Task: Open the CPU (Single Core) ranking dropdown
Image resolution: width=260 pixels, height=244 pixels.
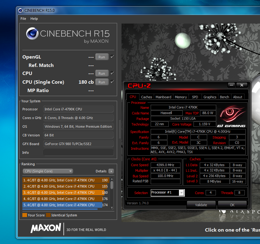Action: pyautogui.click(x=48, y=171)
